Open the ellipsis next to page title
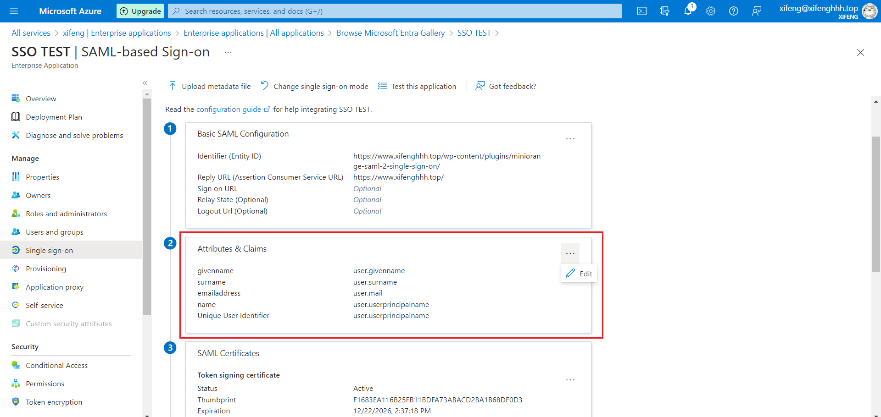The width and height of the screenshot is (881, 417). 228,52
